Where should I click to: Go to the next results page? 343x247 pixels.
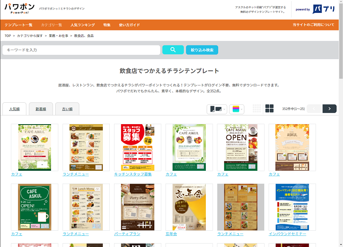point(329,109)
